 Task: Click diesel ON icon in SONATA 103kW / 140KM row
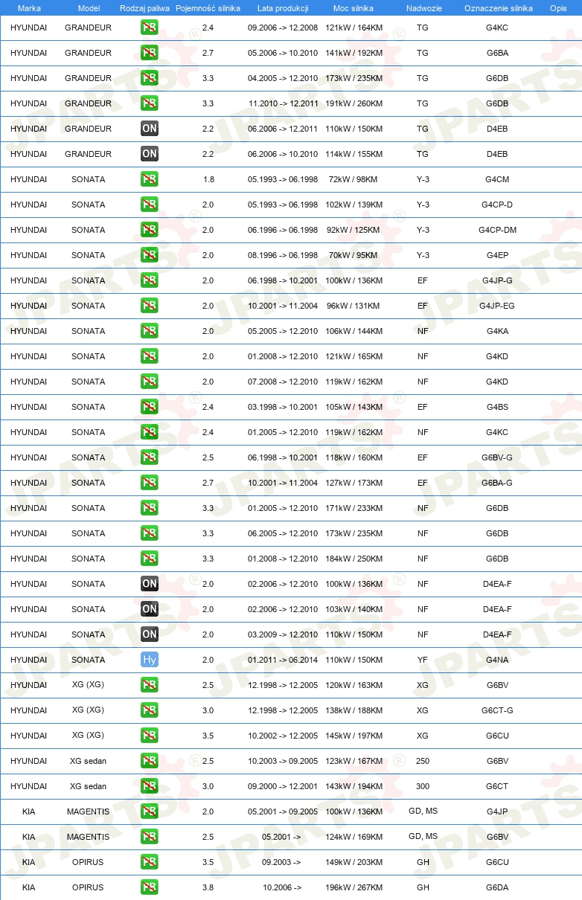coord(150,609)
